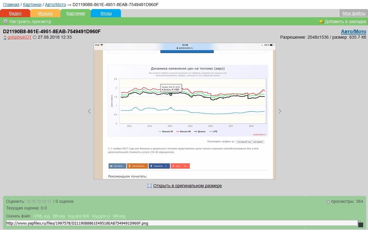Click the fuel price chart image preview

(185, 111)
